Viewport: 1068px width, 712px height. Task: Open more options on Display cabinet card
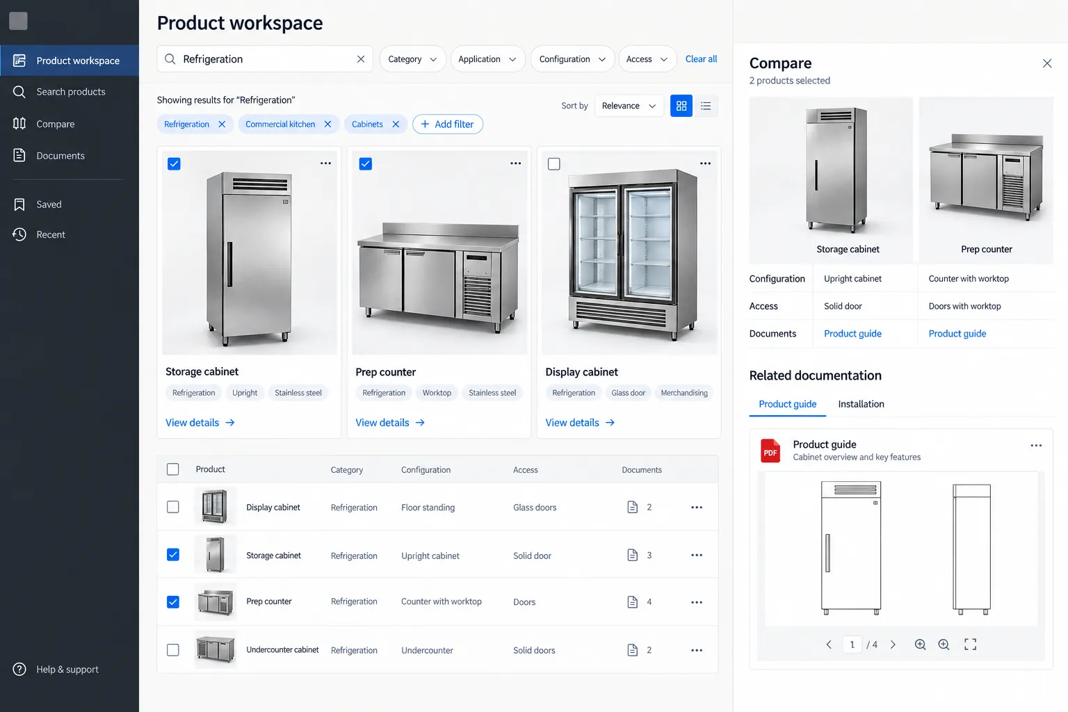coord(705,163)
